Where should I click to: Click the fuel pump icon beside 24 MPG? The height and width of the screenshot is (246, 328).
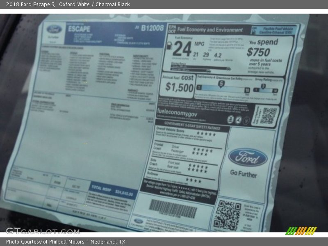(x=169, y=46)
